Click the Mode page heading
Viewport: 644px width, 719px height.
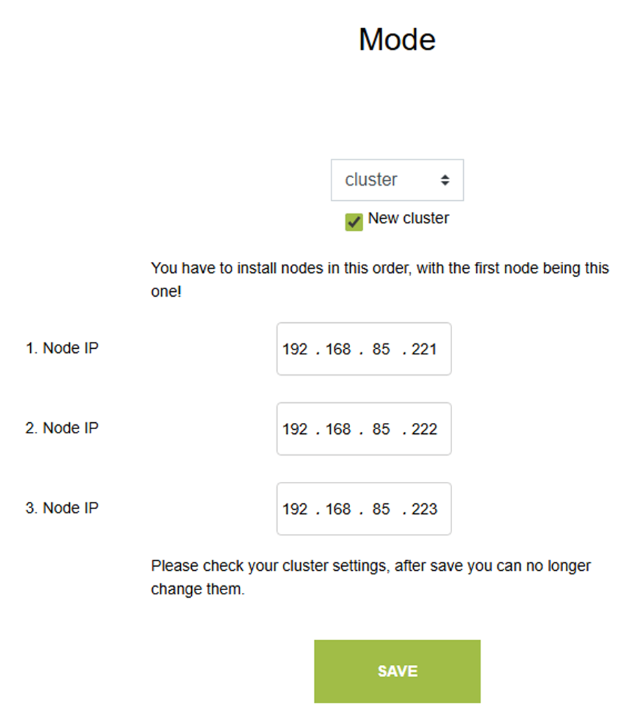click(397, 40)
